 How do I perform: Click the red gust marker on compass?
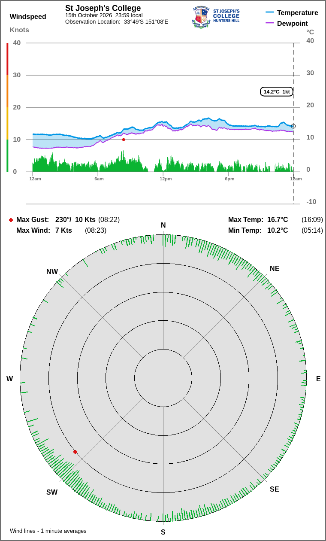pos(75,452)
